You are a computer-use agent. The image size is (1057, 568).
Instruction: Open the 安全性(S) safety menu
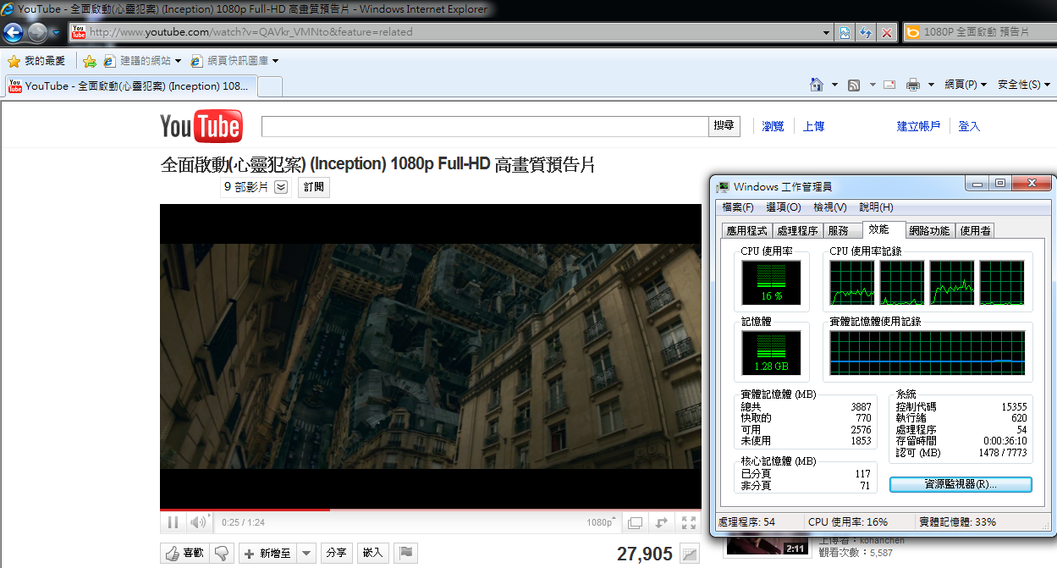pos(1024,85)
